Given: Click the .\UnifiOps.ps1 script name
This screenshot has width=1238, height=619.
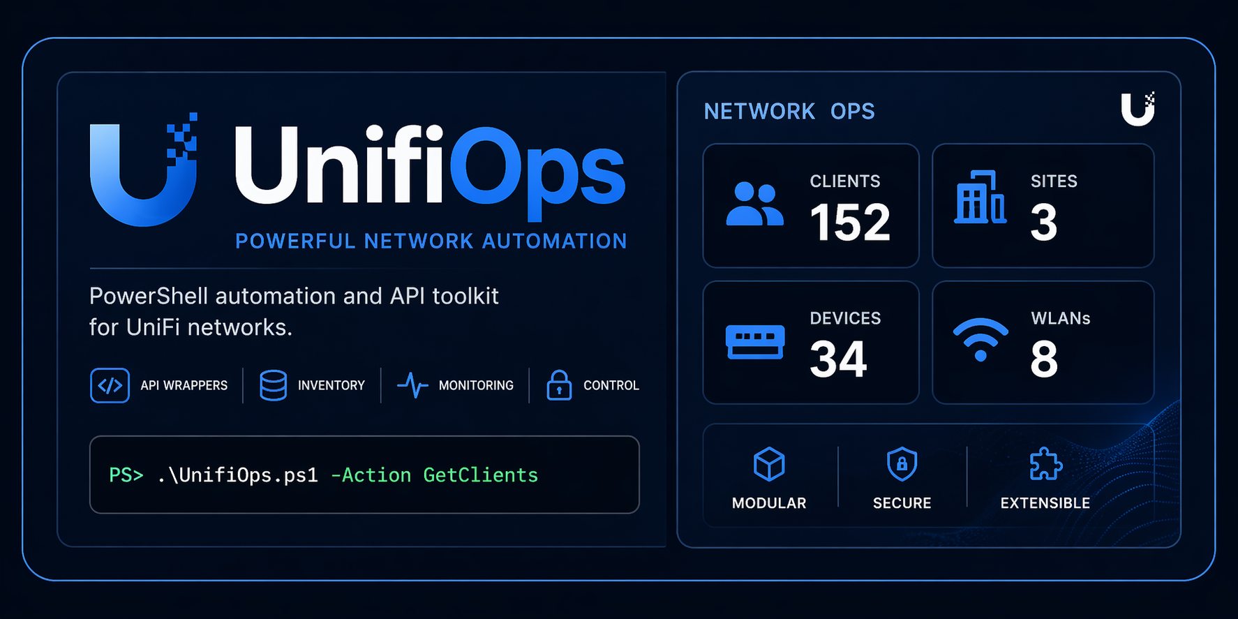Looking at the screenshot, I should coord(238,475).
